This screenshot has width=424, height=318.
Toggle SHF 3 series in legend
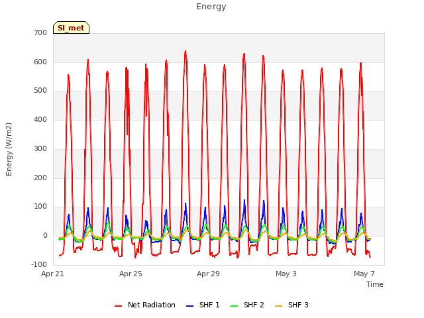pyautogui.click(x=291, y=305)
